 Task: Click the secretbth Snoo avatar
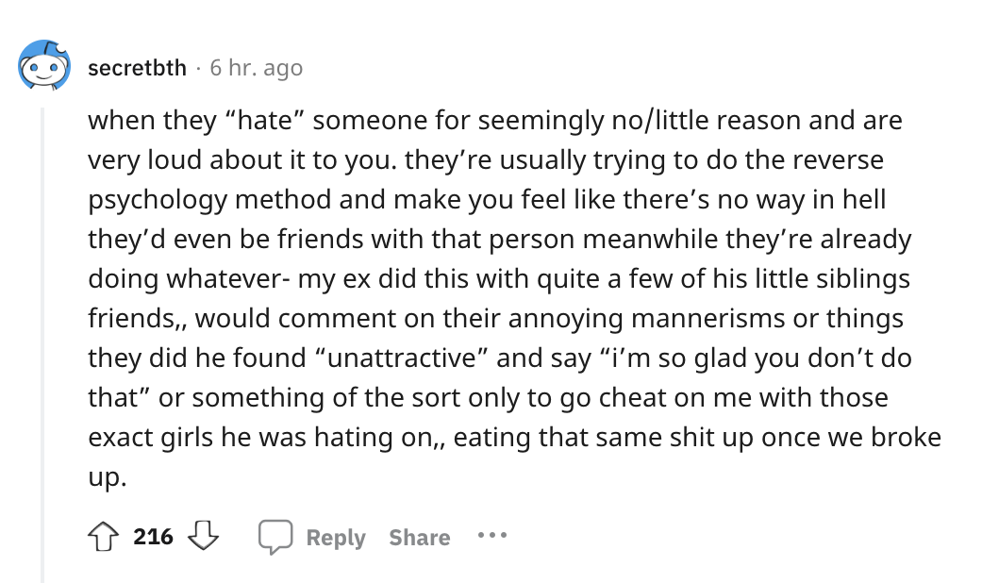coord(45,66)
